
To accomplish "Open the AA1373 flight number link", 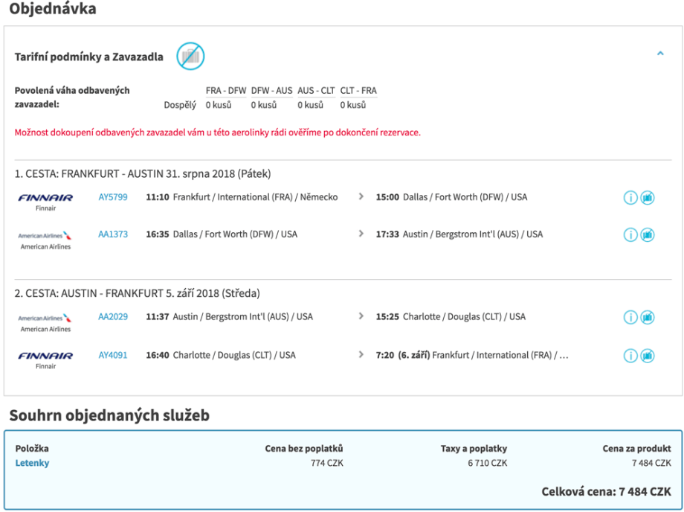I will coord(113,234).
